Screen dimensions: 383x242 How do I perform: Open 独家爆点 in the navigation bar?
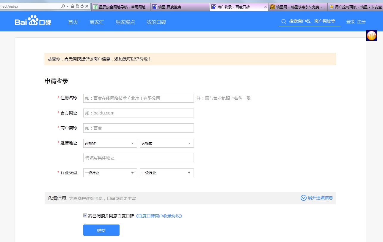[125, 22]
